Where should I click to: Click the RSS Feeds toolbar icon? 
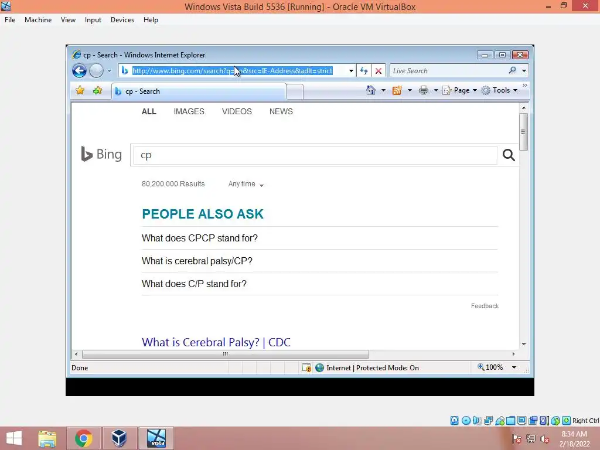pos(397,90)
